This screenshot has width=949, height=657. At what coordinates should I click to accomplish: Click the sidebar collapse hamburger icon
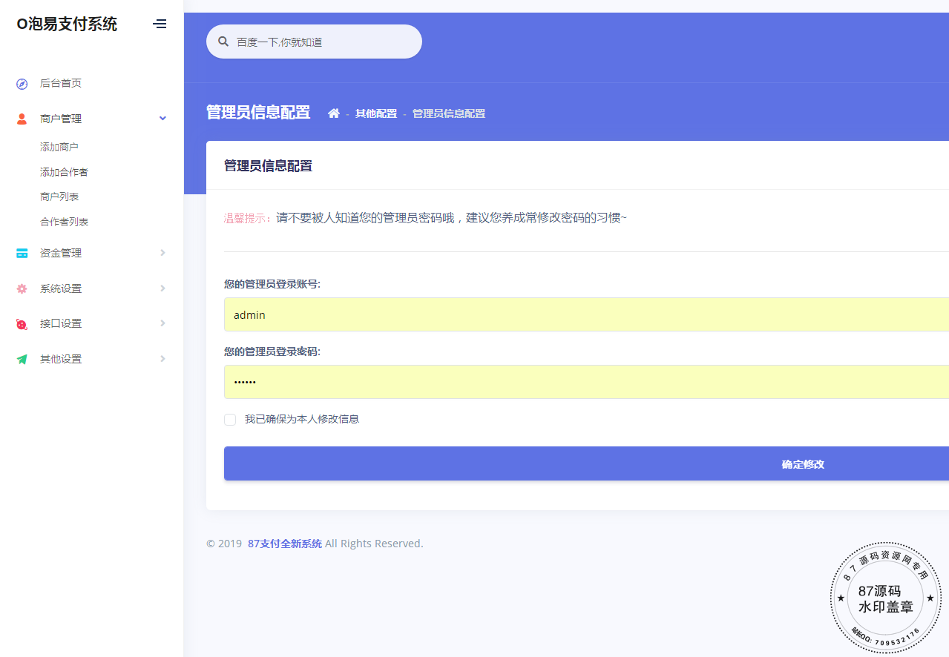coord(160,24)
